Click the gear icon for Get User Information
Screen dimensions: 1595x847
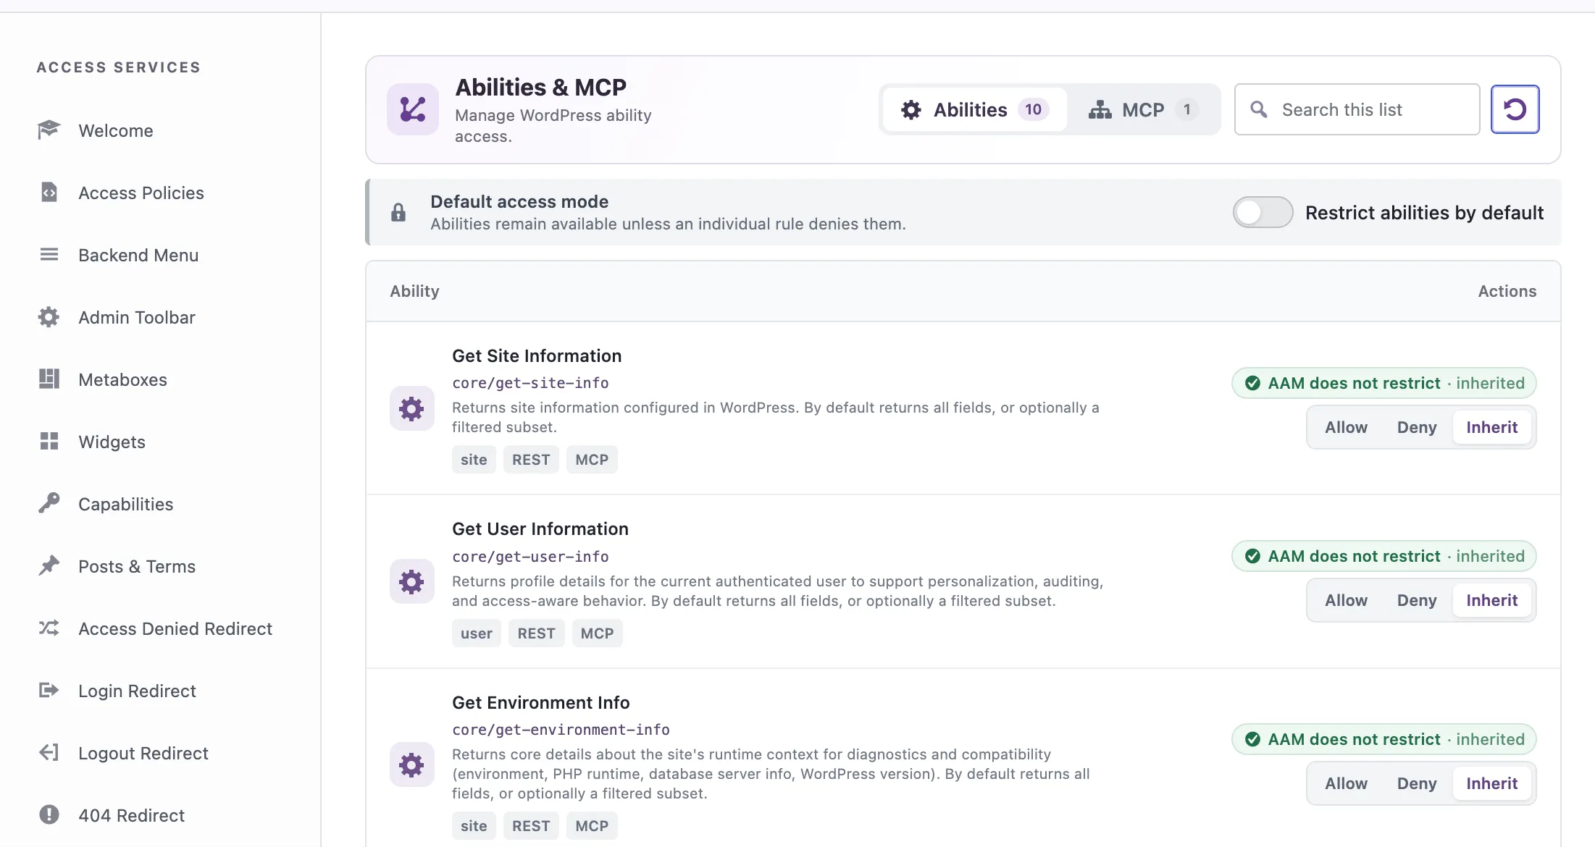point(411,581)
